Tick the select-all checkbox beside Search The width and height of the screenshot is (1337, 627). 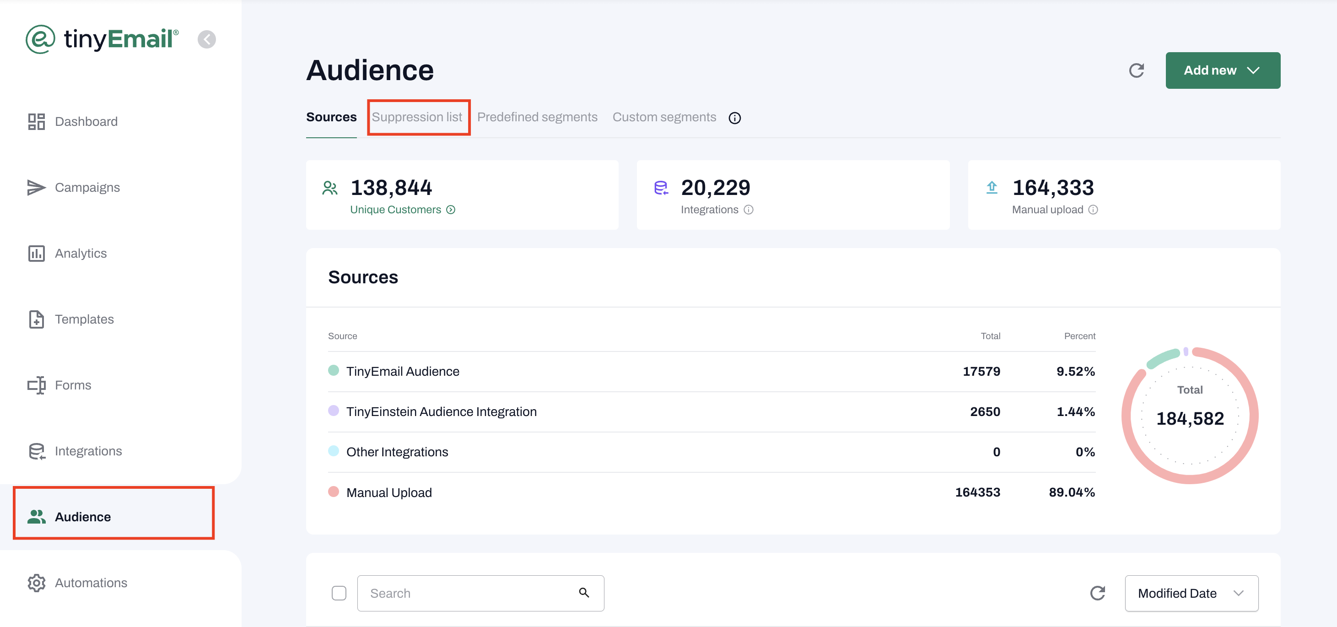click(x=339, y=593)
